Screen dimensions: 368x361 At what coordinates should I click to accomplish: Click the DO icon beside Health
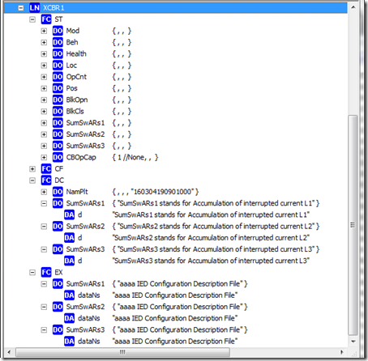click(58, 54)
